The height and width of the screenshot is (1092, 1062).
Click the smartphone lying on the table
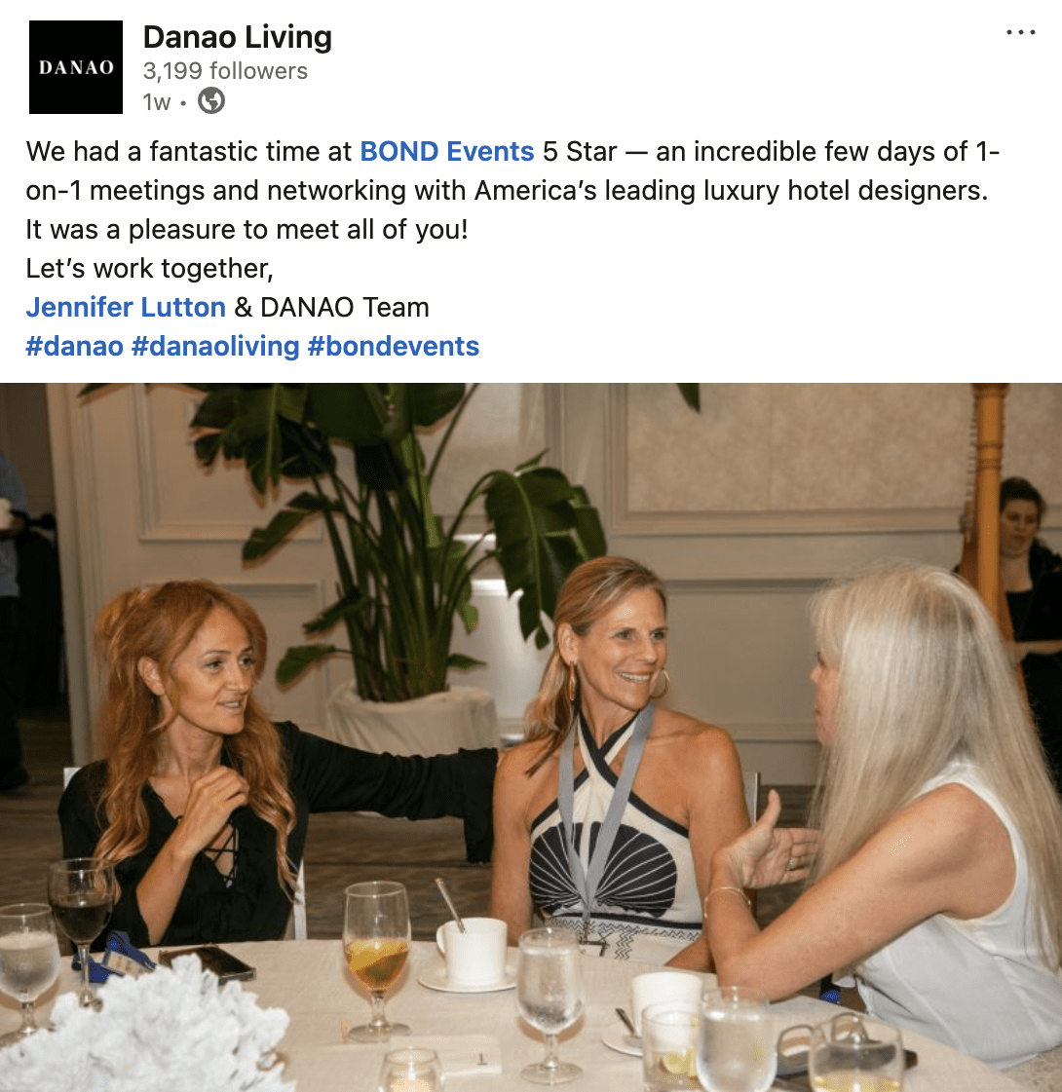coord(207,963)
